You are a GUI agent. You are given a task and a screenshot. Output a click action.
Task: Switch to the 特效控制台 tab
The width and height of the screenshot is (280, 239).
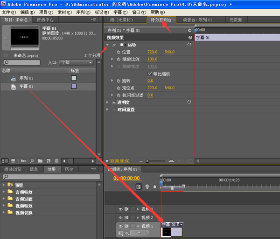161,20
